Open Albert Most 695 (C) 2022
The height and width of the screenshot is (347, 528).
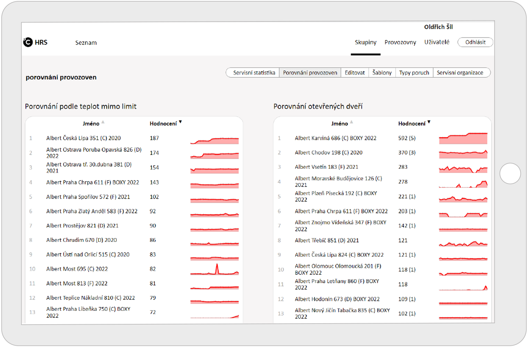point(77,269)
